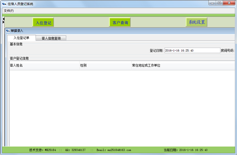Click the 基本信息 group label
Image resolution: width=237 pixels, height=155 pixels.
[x=16, y=44]
